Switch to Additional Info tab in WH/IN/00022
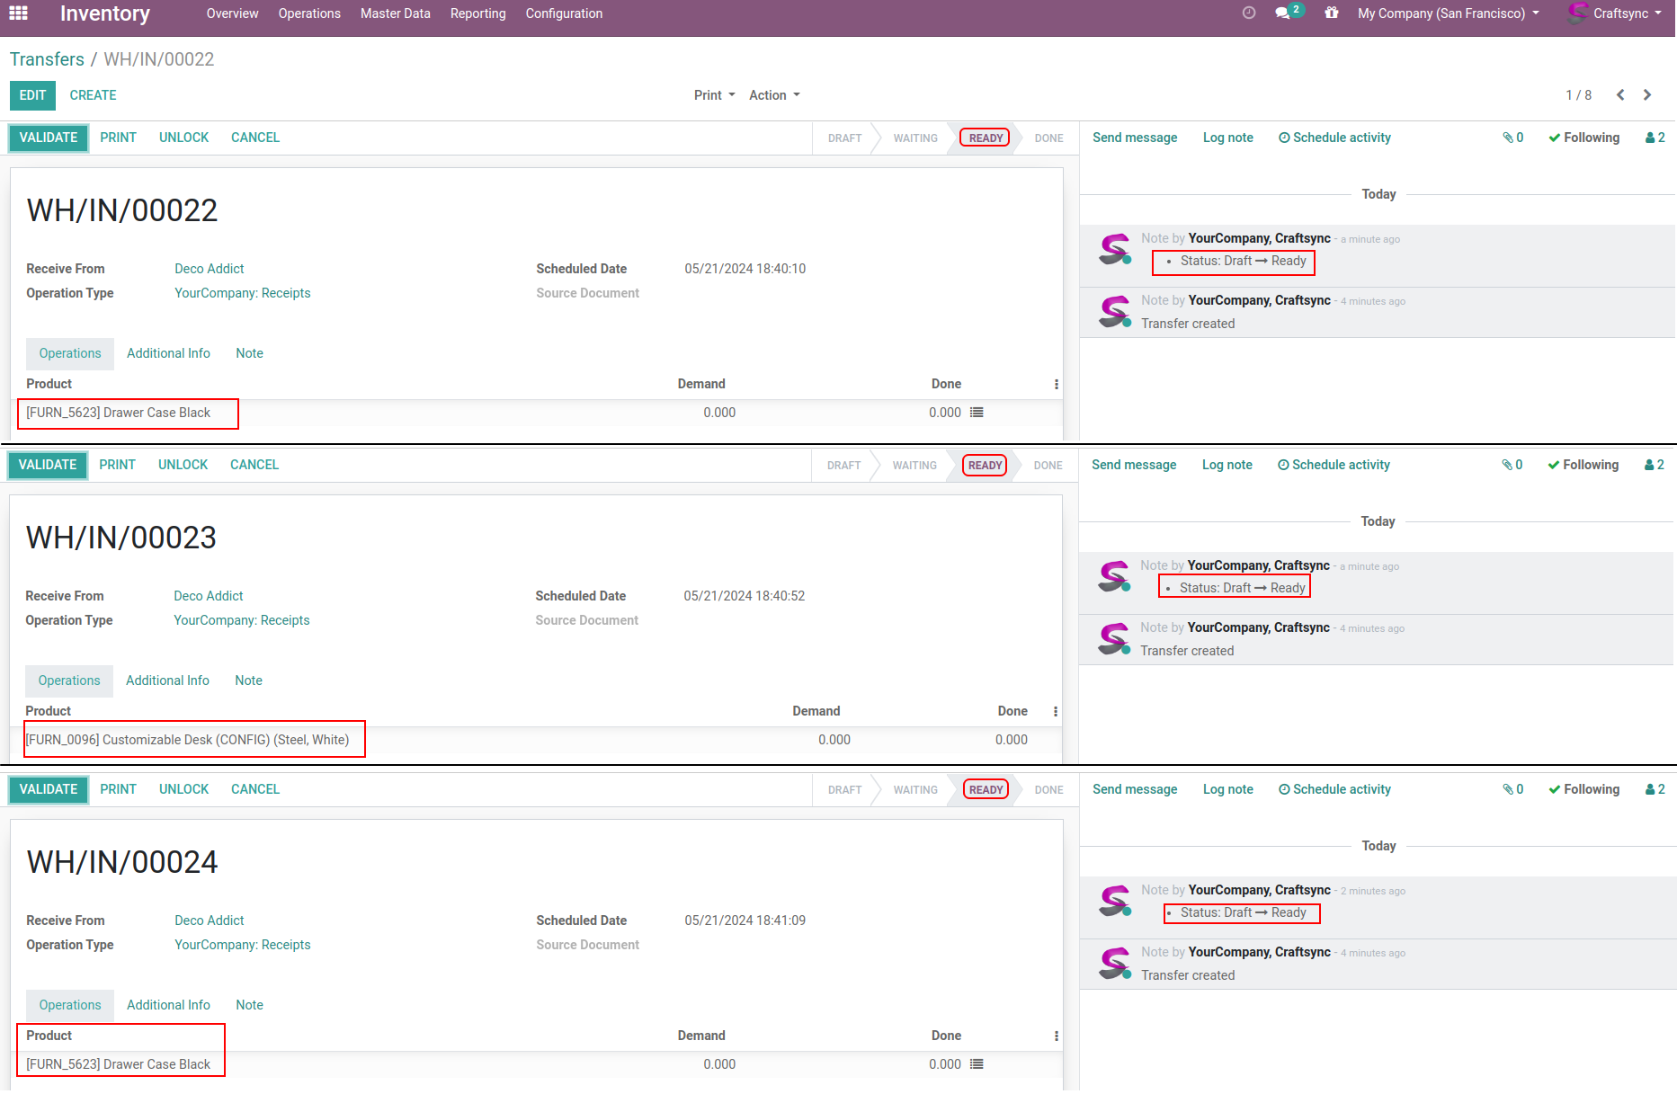1677x1094 pixels. pos(168,353)
